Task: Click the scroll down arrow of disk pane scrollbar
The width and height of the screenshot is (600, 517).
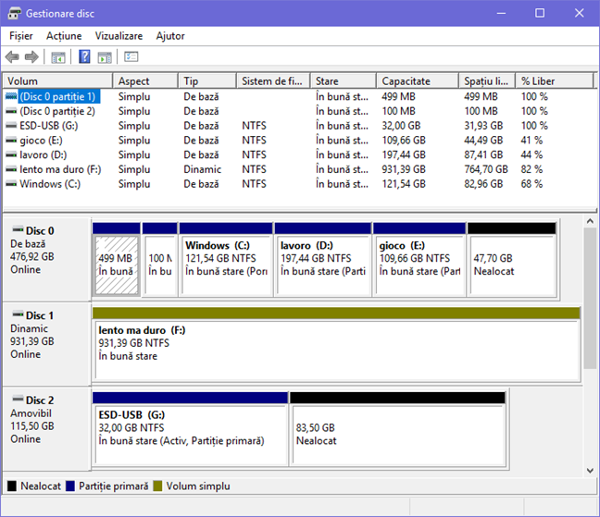Action: pyautogui.click(x=592, y=470)
